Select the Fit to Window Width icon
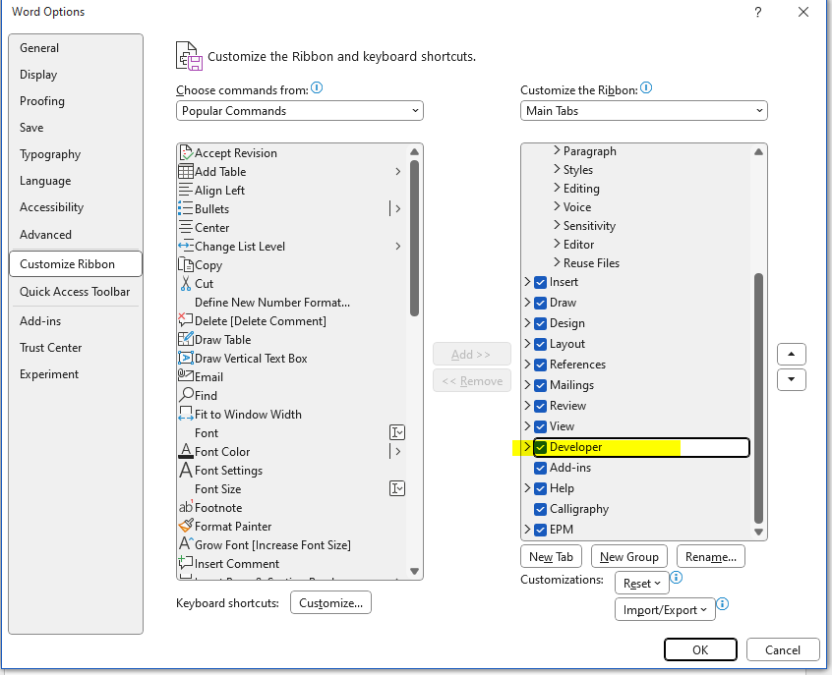Viewport: 832px width, 675px height. (x=186, y=414)
